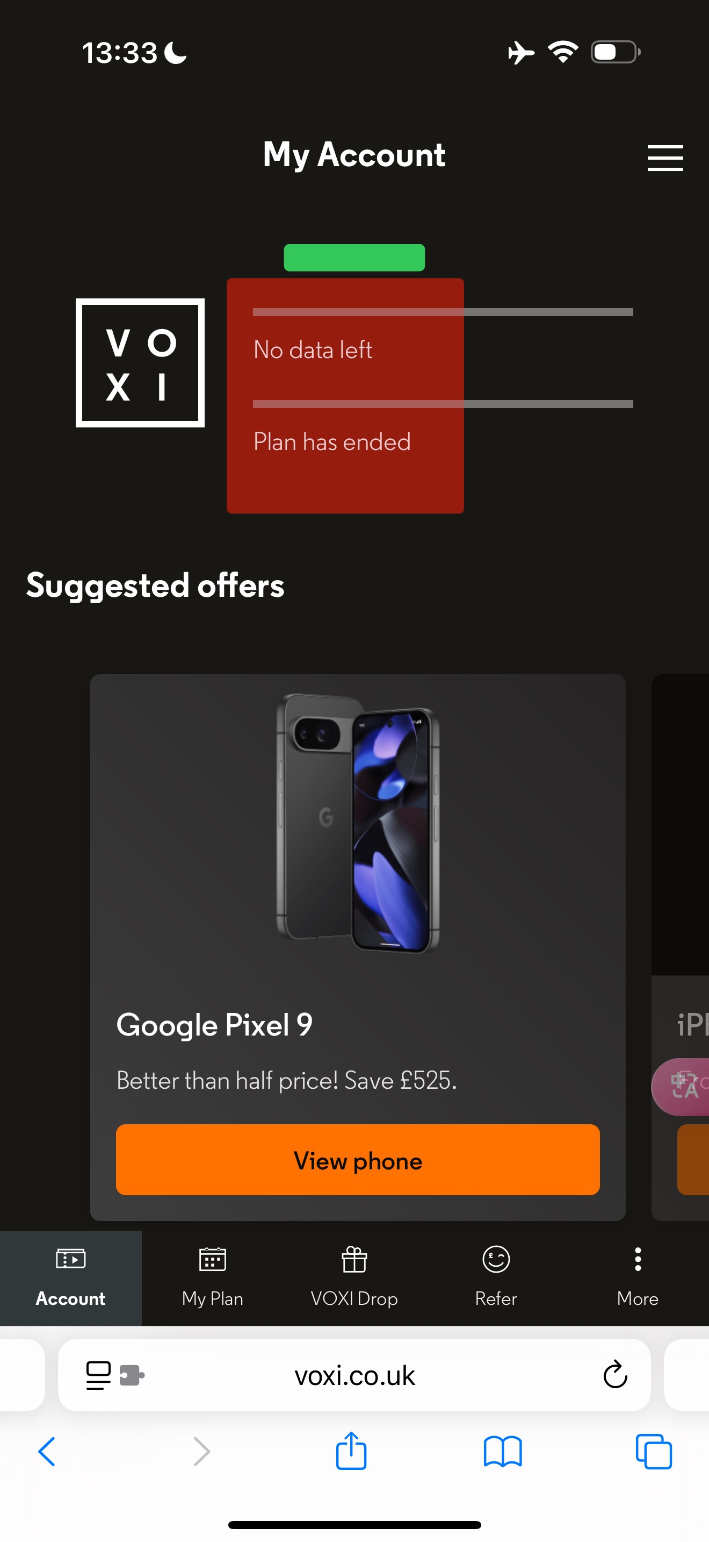The image size is (709, 1542).
Task: Open Safari bookmarks
Action: tap(502, 1452)
